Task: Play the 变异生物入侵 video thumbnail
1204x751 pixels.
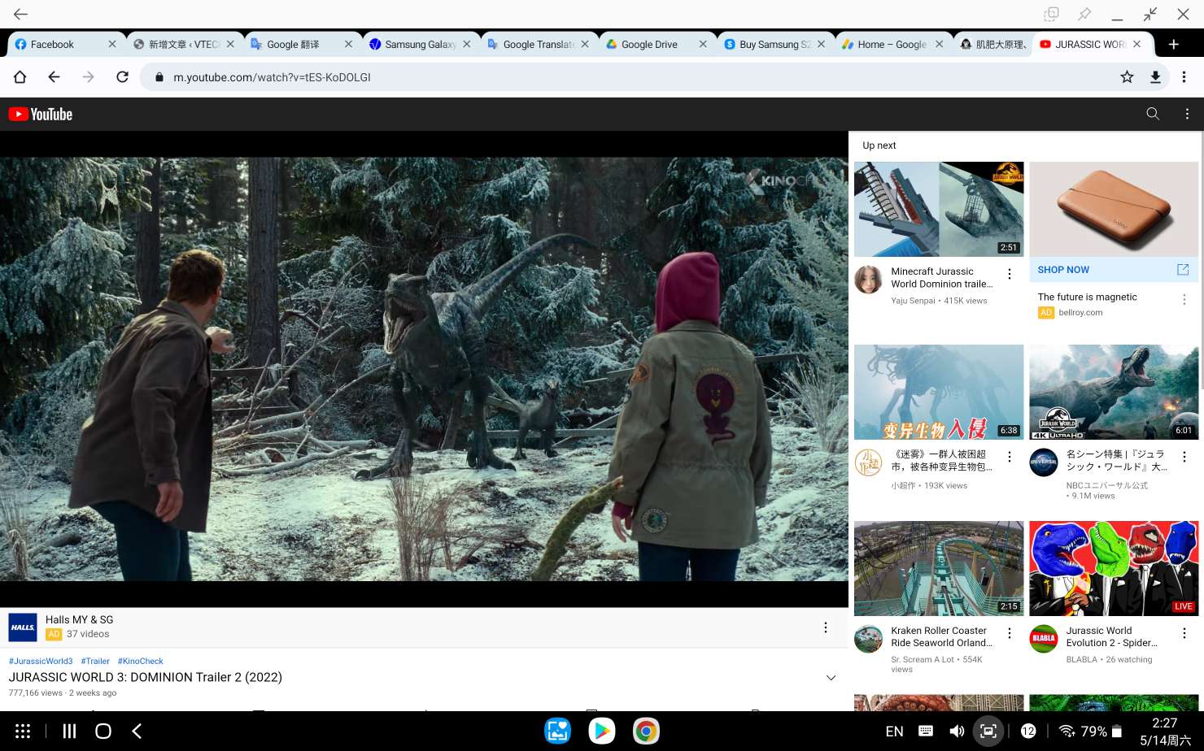Action: 939,392
